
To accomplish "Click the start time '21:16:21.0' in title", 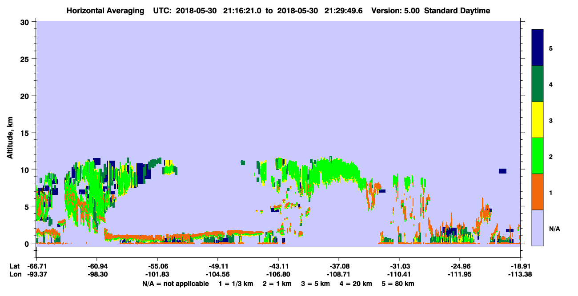I will pos(243,11).
